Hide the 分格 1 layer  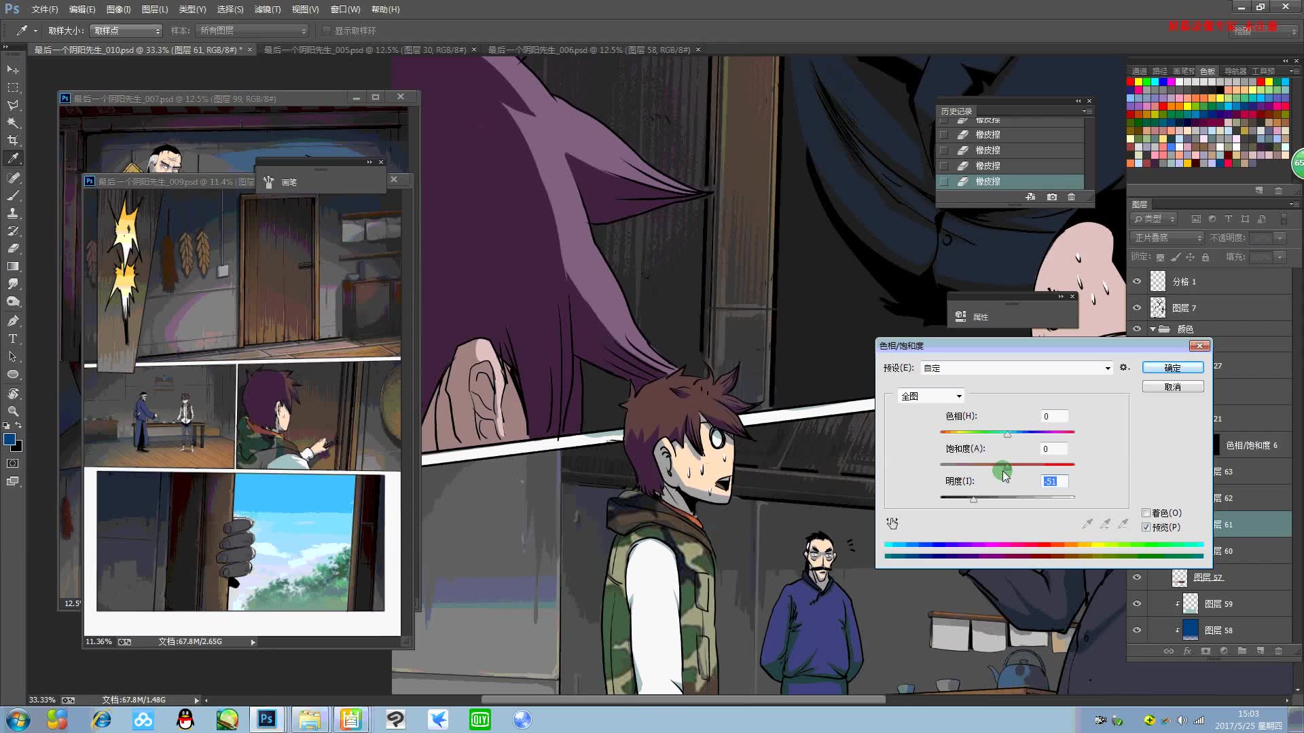coord(1137,282)
